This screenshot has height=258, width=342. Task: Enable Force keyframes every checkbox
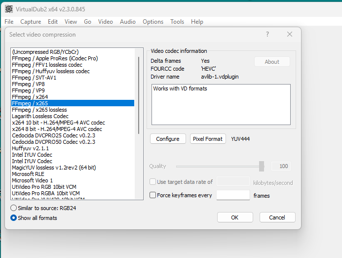(x=152, y=195)
